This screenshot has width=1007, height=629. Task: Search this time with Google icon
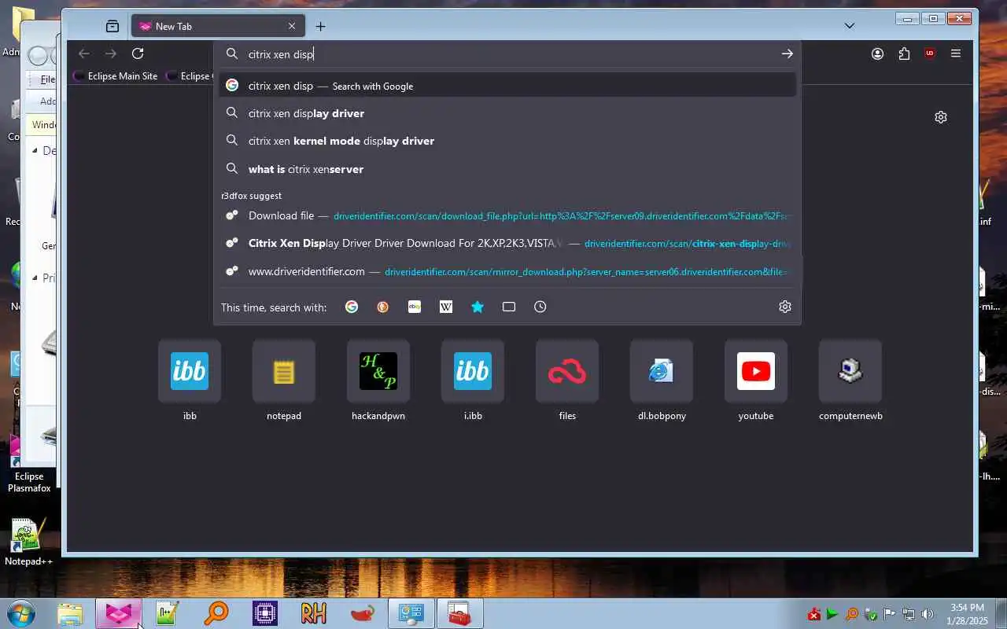(x=352, y=307)
